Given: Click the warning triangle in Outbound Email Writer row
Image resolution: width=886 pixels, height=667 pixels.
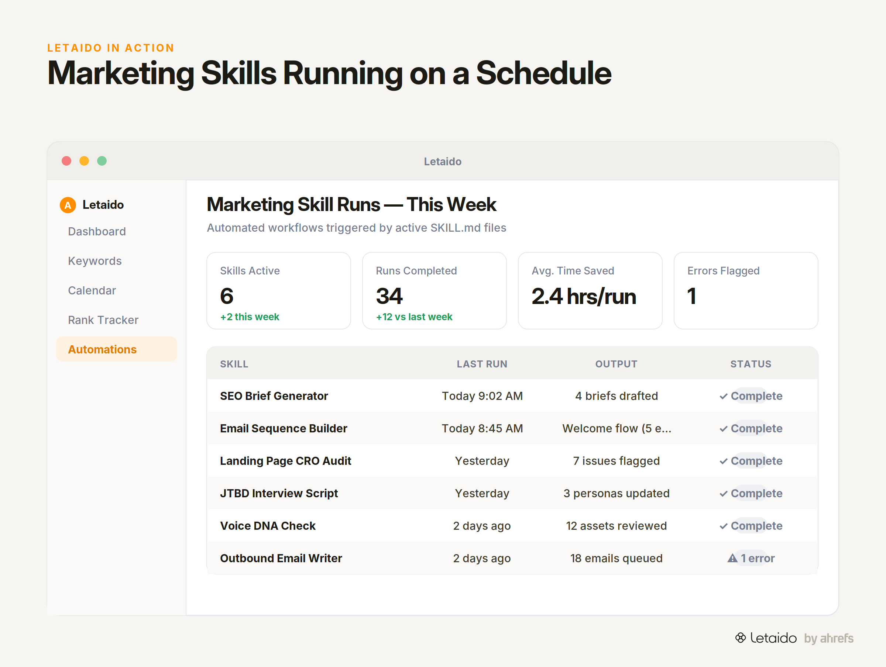Looking at the screenshot, I should [x=732, y=558].
